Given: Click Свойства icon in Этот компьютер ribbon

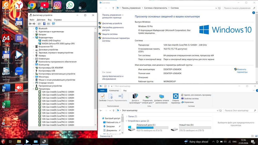Looking at the screenshot, I should [102, 97].
